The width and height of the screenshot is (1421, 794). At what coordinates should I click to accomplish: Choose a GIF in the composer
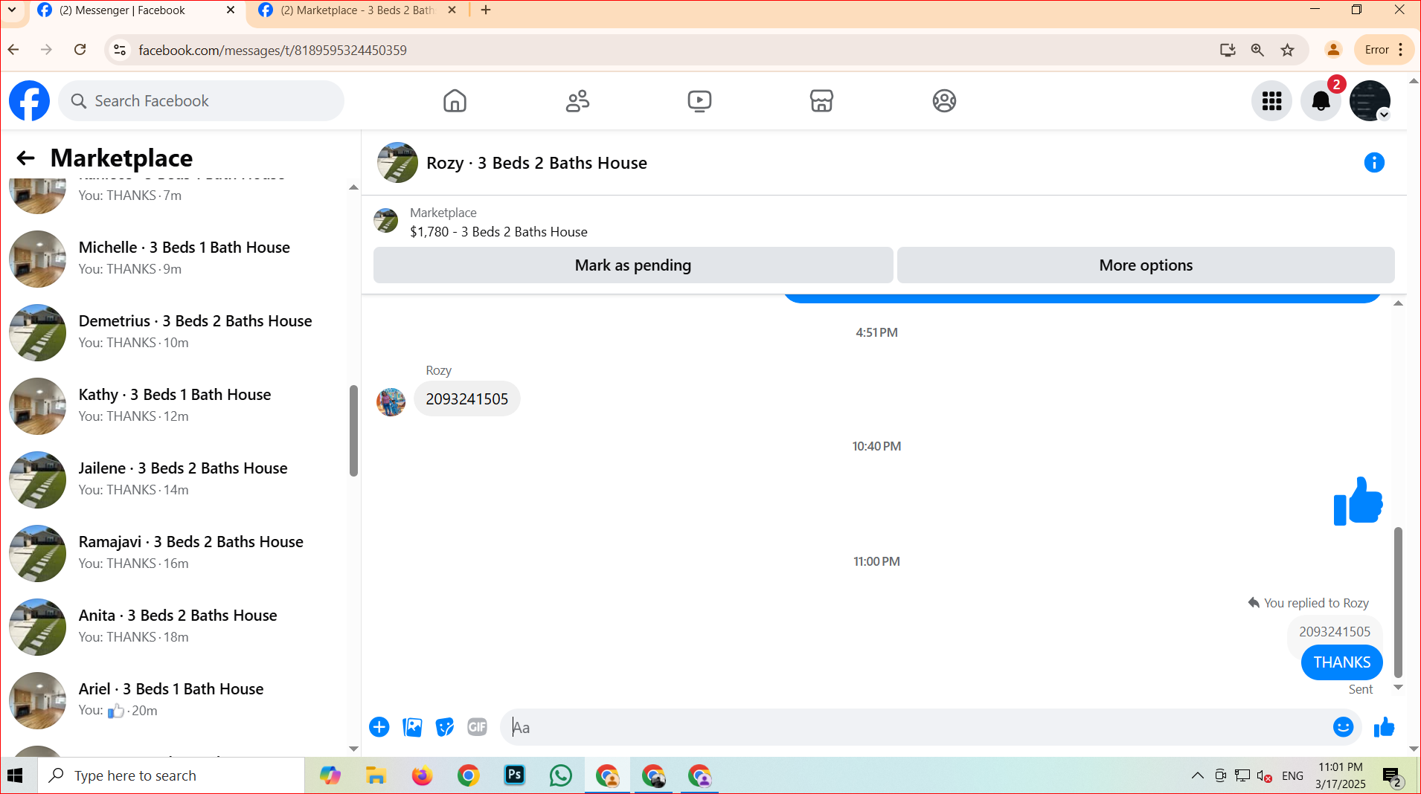478,727
